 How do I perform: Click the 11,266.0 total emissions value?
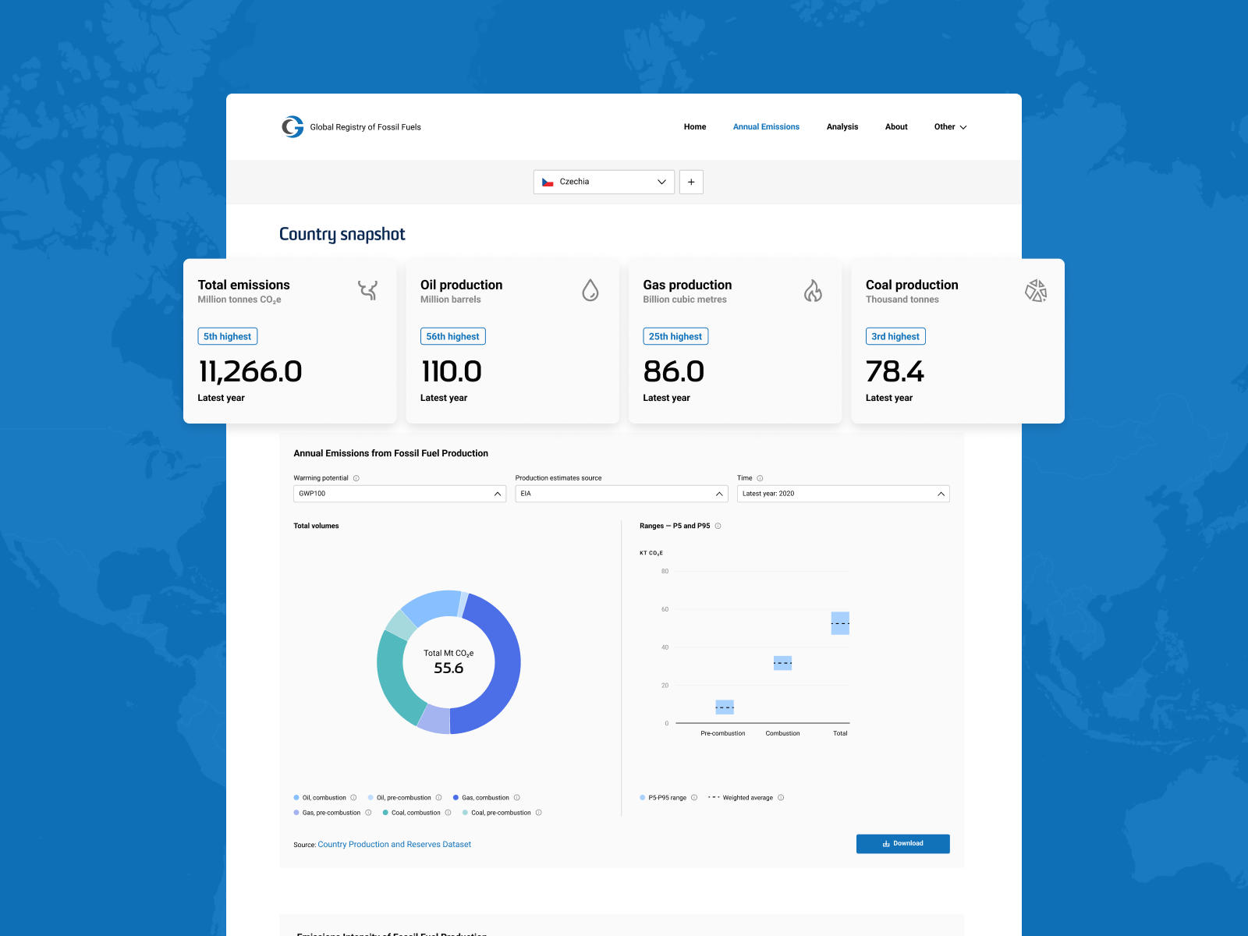pyautogui.click(x=250, y=371)
